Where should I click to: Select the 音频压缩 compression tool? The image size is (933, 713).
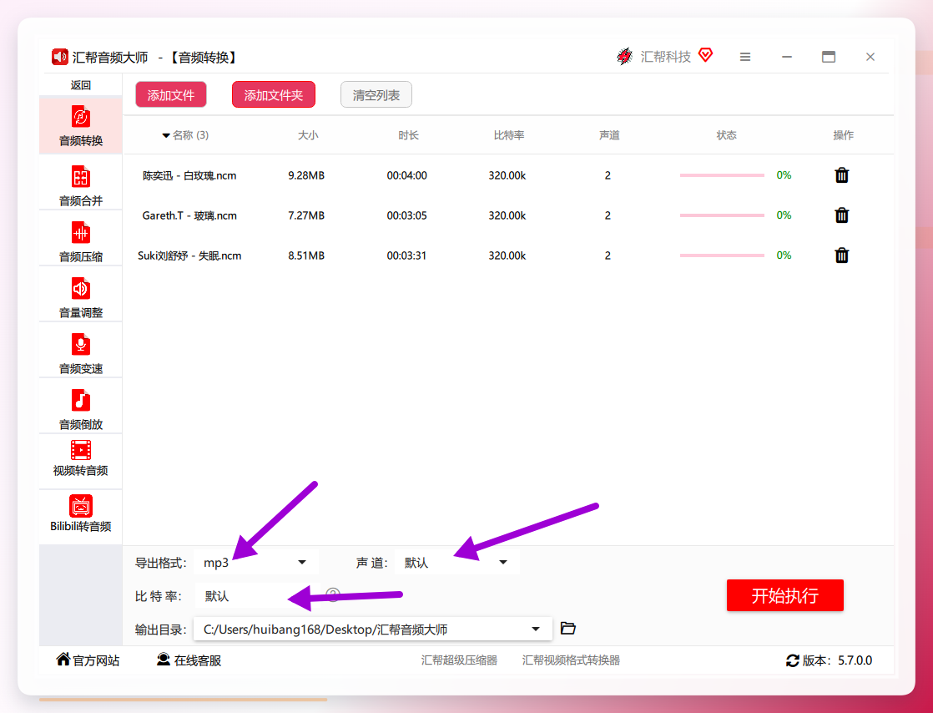click(x=81, y=241)
